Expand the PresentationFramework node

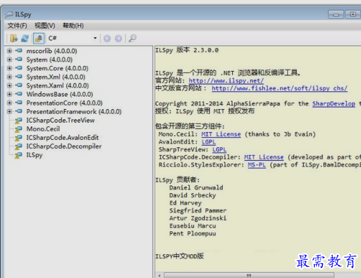pyautogui.click(x=9, y=111)
